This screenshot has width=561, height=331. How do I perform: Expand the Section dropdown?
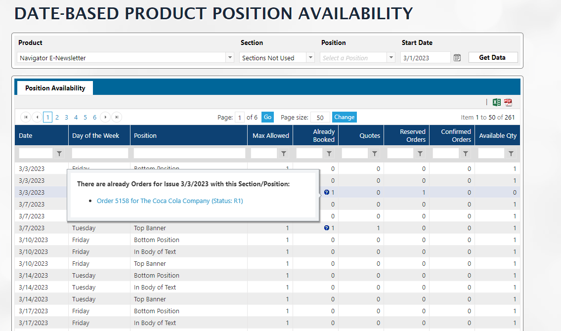tap(310, 58)
